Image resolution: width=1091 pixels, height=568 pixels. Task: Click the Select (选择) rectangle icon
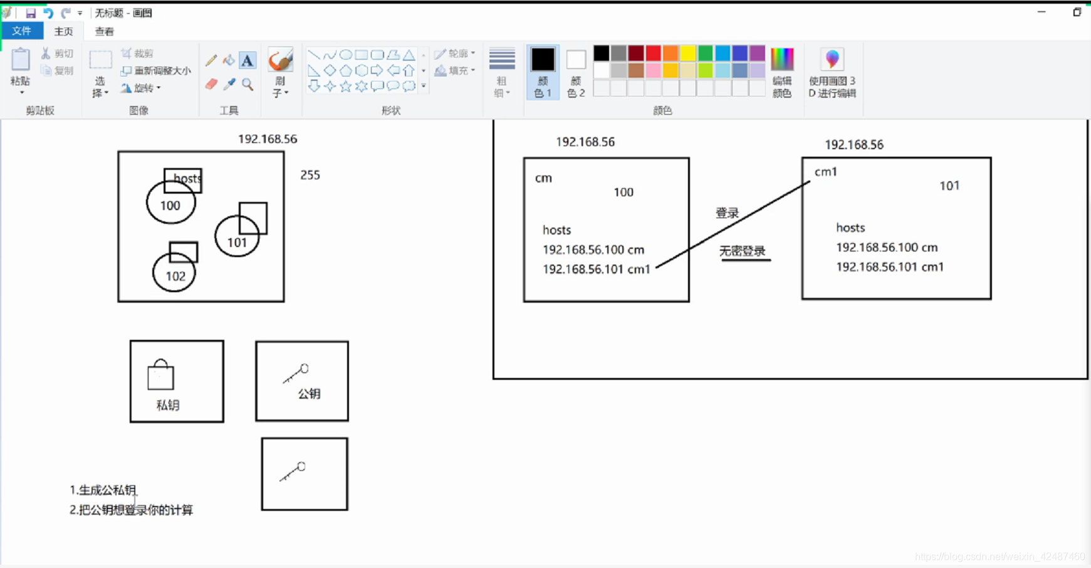100,60
